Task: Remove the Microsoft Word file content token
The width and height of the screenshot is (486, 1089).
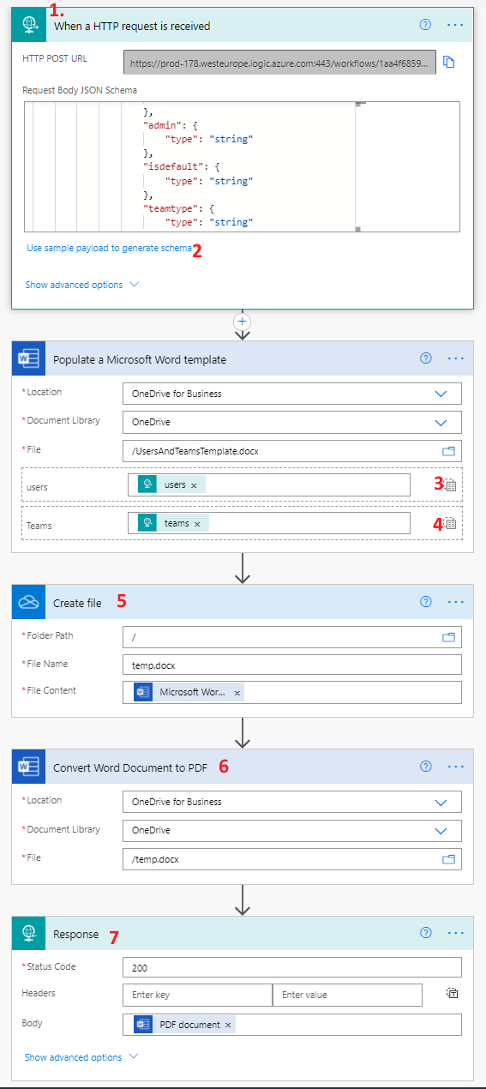Action: tap(237, 692)
